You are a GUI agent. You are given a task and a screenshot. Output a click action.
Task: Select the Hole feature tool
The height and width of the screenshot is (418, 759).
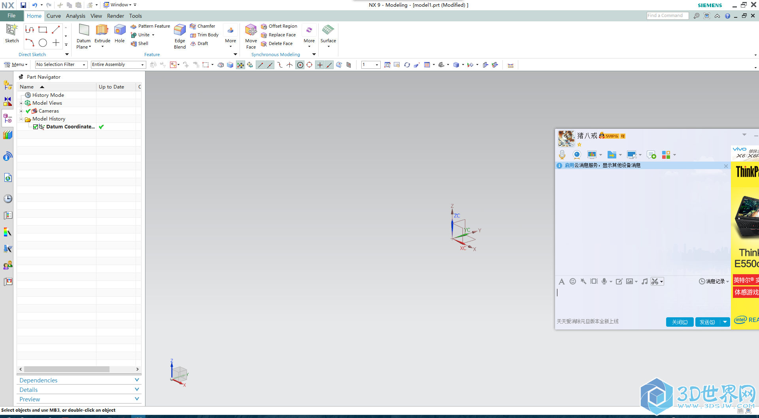tap(120, 34)
